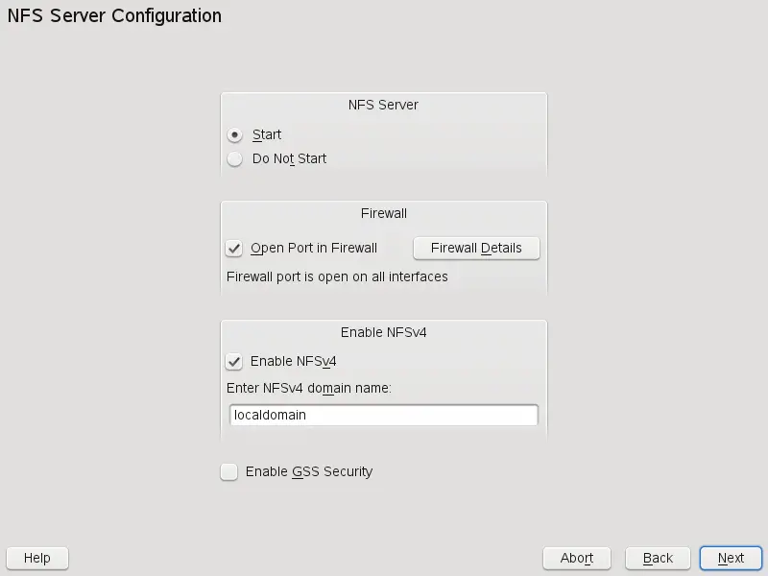The height and width of the screenshot is (576, 768).
Task: Click the 'NFS Server' group title
Action: 383,105
